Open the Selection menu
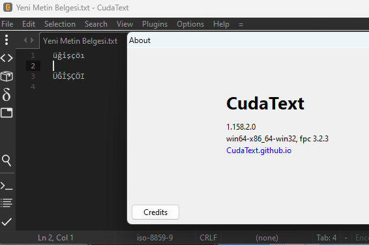This screenshot has height=245, width=369. (60, 24)
